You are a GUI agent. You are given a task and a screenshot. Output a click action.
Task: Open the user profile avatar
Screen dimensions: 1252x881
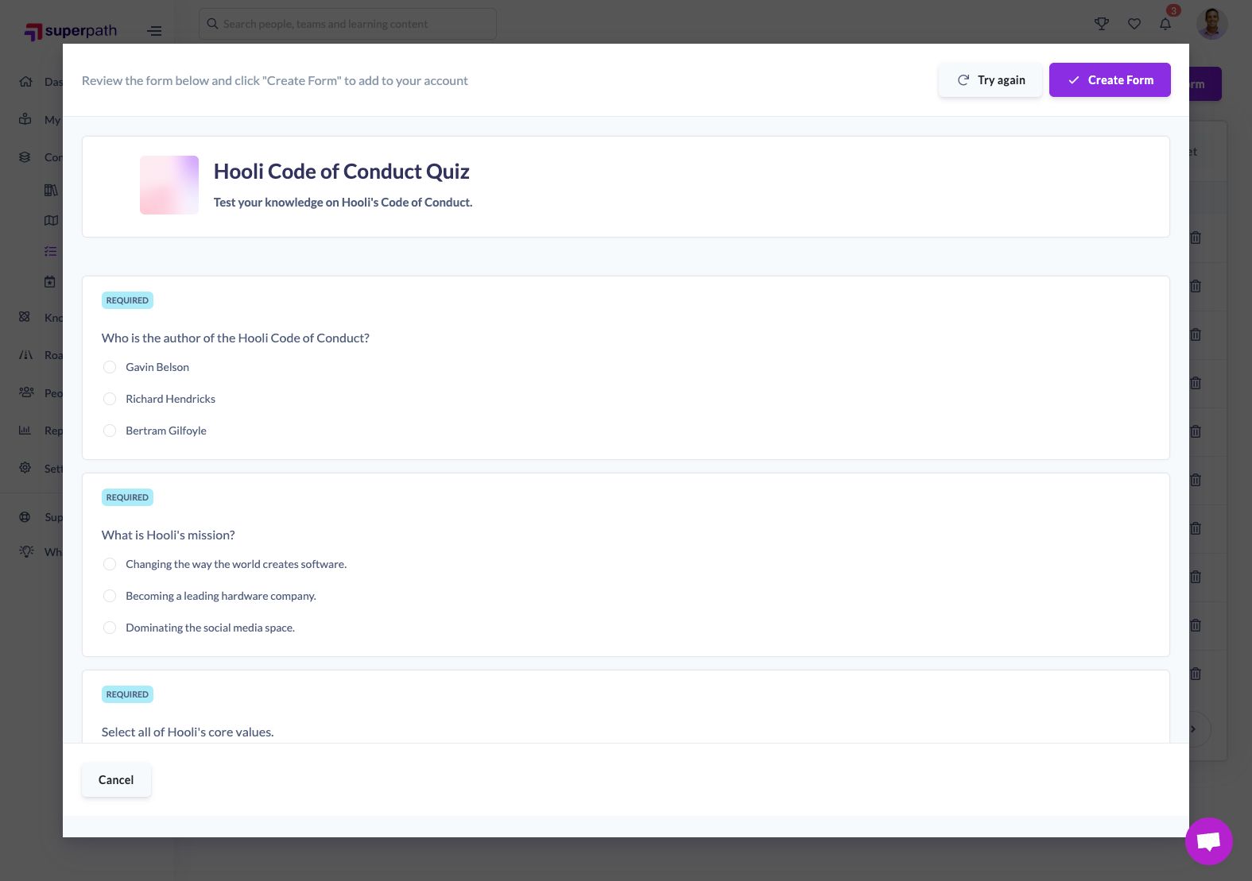pyautogui.click(x=1211, y=24)
